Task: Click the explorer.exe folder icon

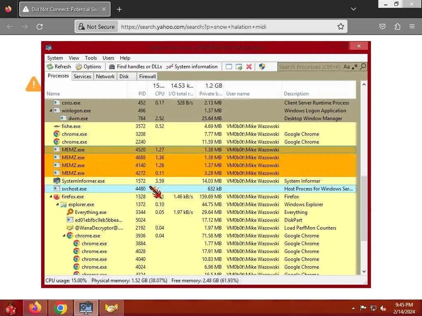Action: [63, 204]
